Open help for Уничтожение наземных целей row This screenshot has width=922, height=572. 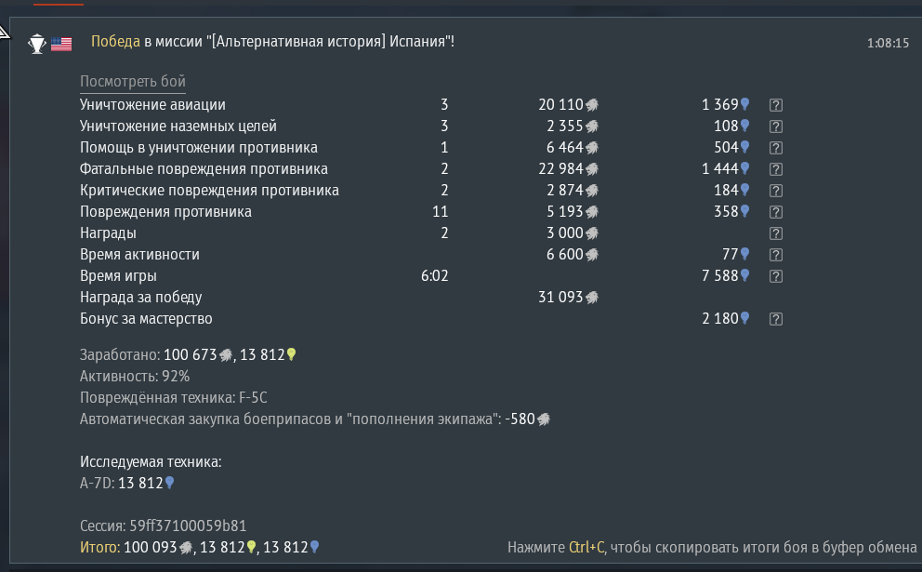pyautogui.click(x=776, y=126)
